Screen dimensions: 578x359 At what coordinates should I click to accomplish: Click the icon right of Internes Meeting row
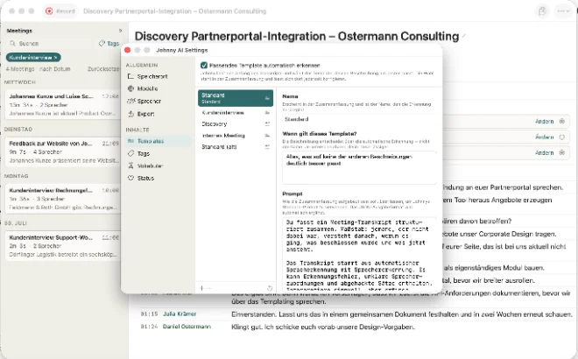coord(267,135)
